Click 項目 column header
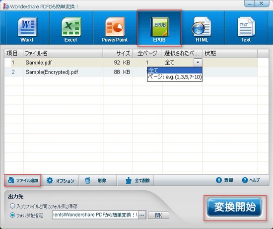The width and height of the screenshot is (273, 229). coord(14,53)
